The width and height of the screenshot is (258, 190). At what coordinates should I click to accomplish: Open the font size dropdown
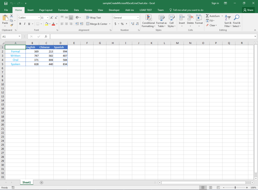(x=48, y=18)
